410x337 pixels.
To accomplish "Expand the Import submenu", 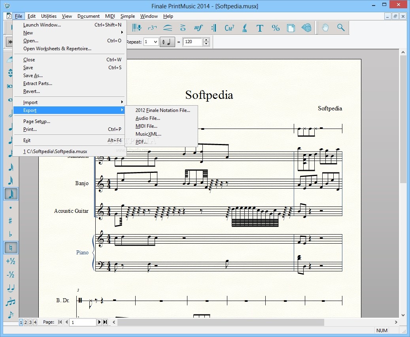I will coord(70,102).
